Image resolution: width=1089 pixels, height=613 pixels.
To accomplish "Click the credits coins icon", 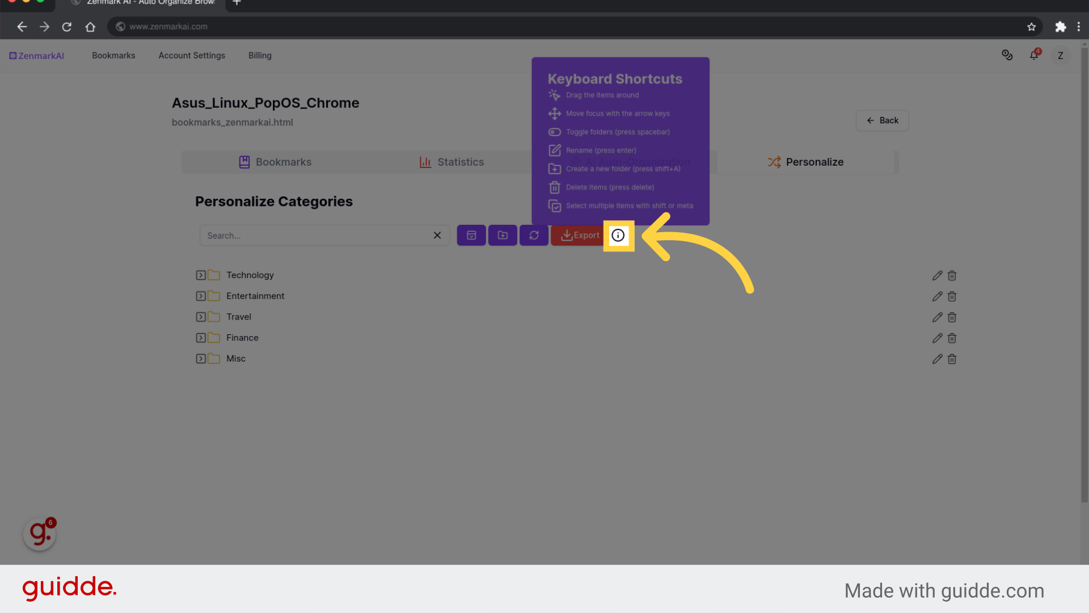I will click(x=1007, y=55).
